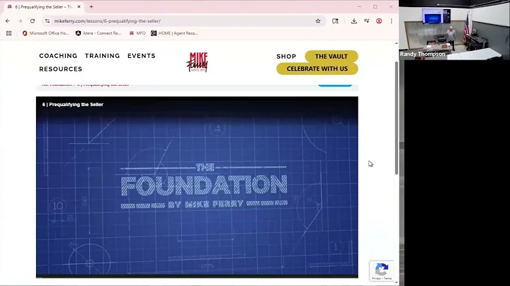Viewport: 510px width, 286px height.
Task: Open the TRAINING menu
Action: pyautogui.click(x=103, y=56)
